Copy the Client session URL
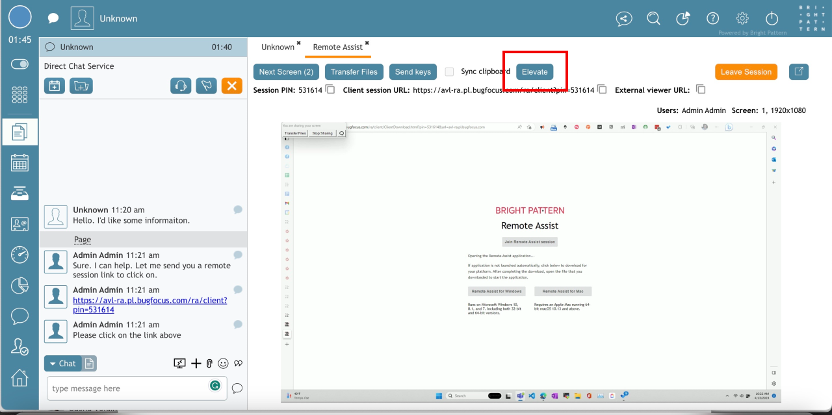Image resolution: width=832 pixels, height=415 pixels. tap(602, 89)
